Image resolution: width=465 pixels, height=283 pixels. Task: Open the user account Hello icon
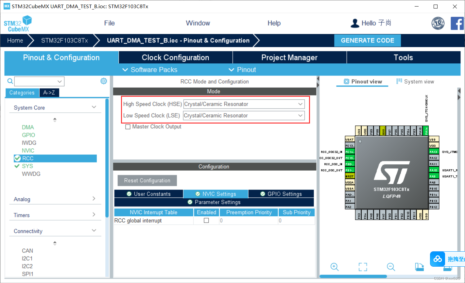click(355, 23)
